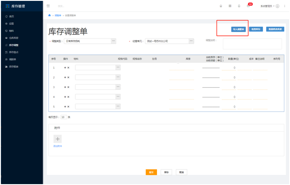
Task: Click the 检查库存 button
Action: [x=256, y=29]
